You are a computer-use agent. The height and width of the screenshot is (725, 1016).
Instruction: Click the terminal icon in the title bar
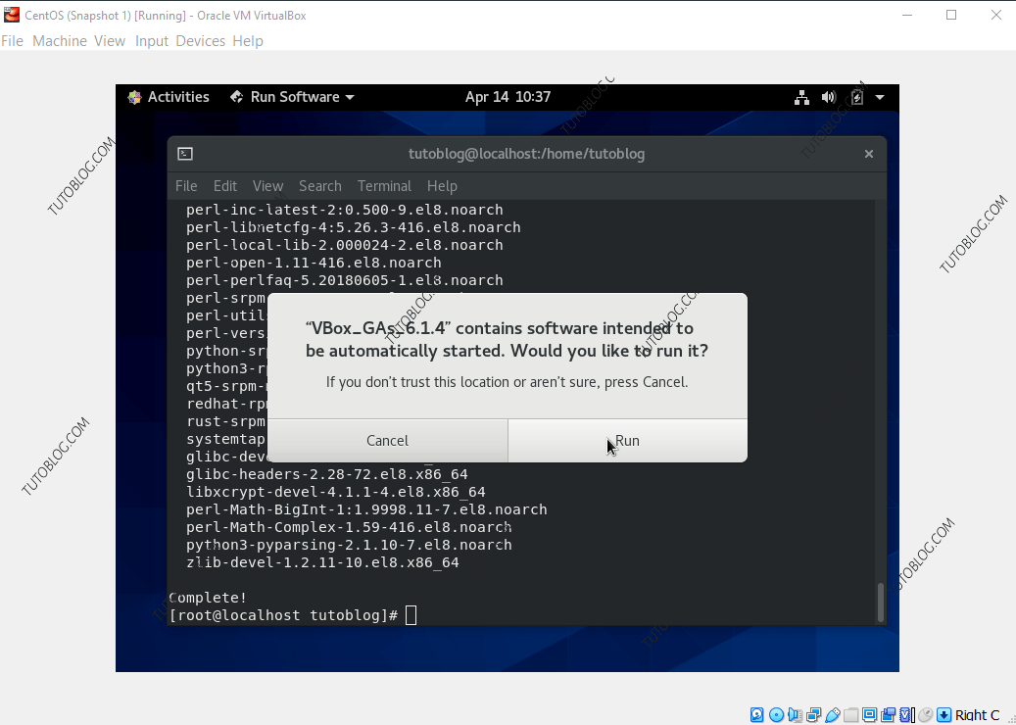pyautogui.click(x=185, y=154)
